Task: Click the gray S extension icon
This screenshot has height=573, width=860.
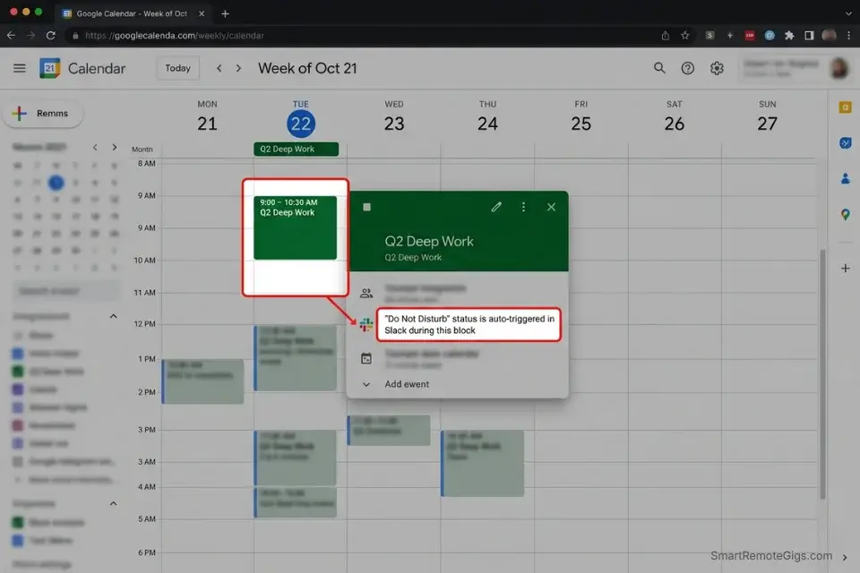Action: 709,35
